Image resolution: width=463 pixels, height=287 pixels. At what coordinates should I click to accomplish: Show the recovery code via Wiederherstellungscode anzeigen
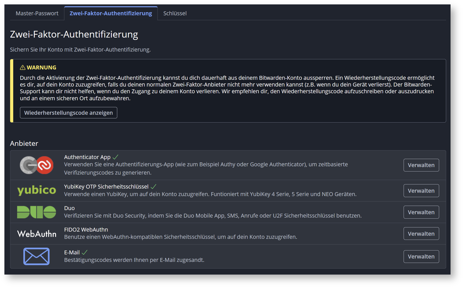pos(68,113)
